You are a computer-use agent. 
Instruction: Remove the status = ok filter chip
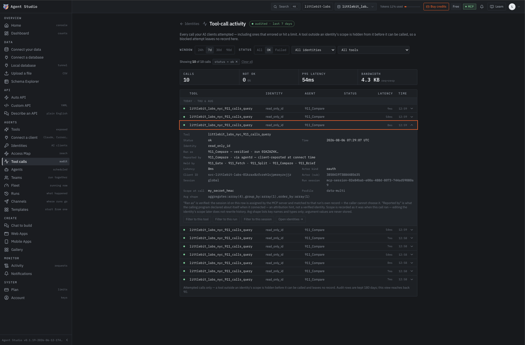coord(237,62)
